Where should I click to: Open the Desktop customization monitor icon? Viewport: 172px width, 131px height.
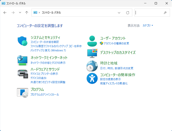[92, 53]
